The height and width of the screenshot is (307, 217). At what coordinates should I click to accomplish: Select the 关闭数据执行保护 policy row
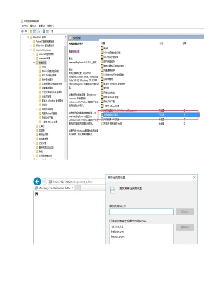pyautogui.click(x=150, y=115)
